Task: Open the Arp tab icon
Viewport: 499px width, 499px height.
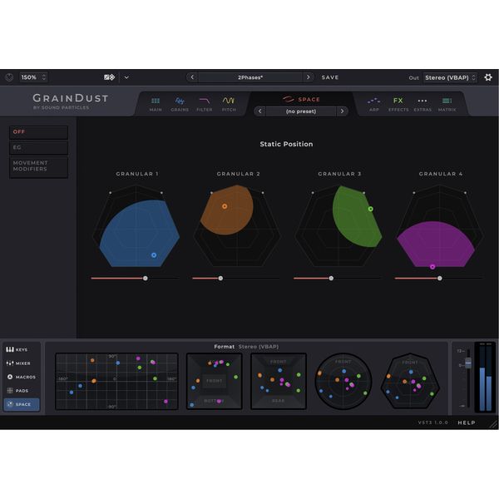Action: [x=374, y=104]
